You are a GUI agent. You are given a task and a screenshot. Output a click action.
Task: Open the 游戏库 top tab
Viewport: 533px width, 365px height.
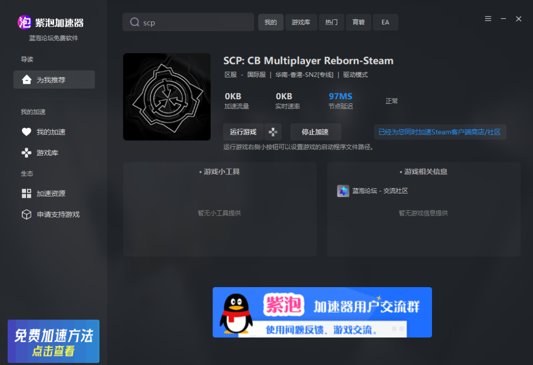pos(301,22)
